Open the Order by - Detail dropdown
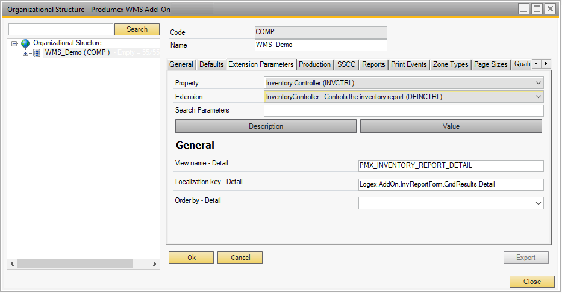This screenshot has height=293, width=562. point(539,203)
